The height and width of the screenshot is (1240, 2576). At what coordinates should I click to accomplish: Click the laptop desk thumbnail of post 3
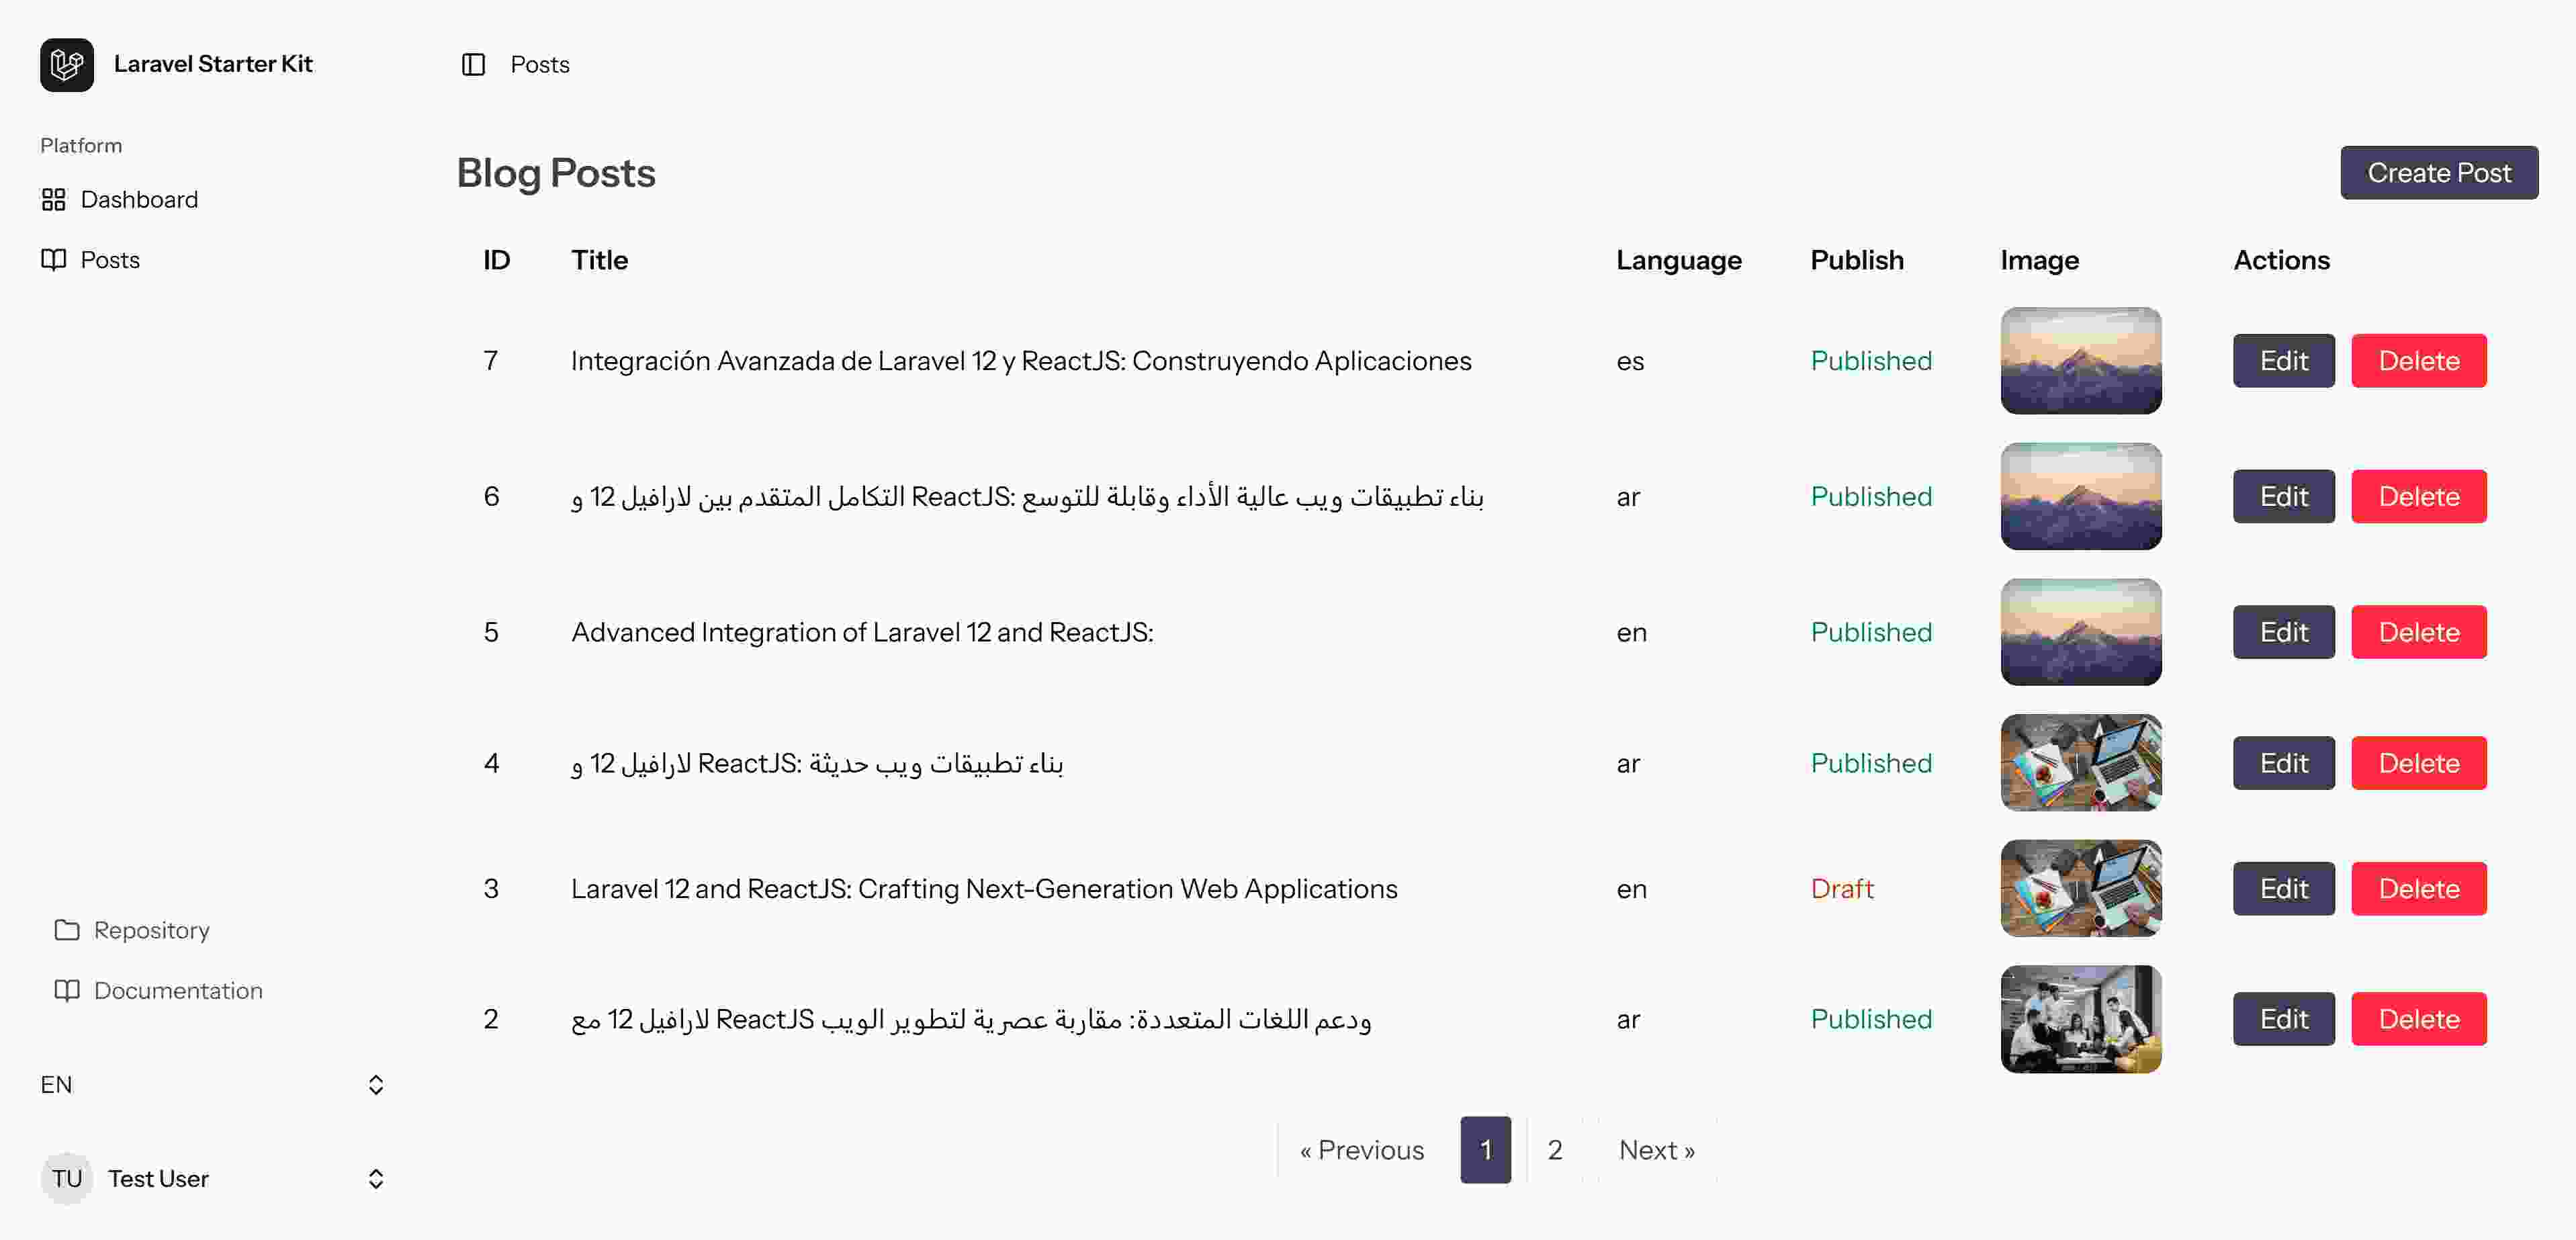coord(2080,888)
